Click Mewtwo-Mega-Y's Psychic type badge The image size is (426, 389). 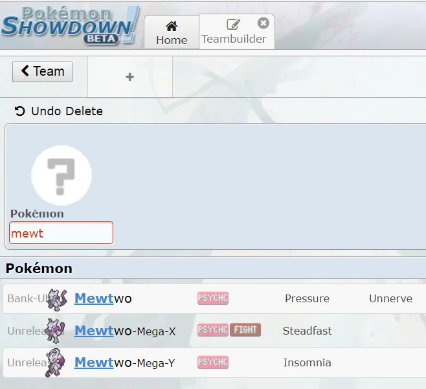213,362
